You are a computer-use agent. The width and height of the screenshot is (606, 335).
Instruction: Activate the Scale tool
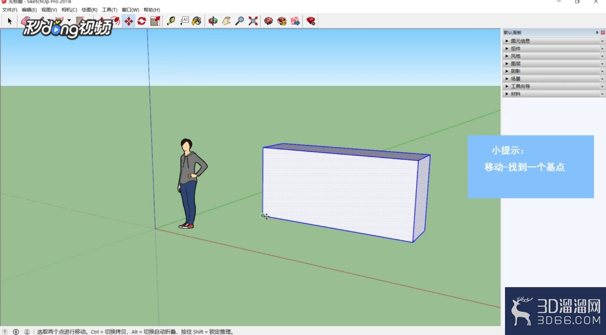[x=155, y=21]
